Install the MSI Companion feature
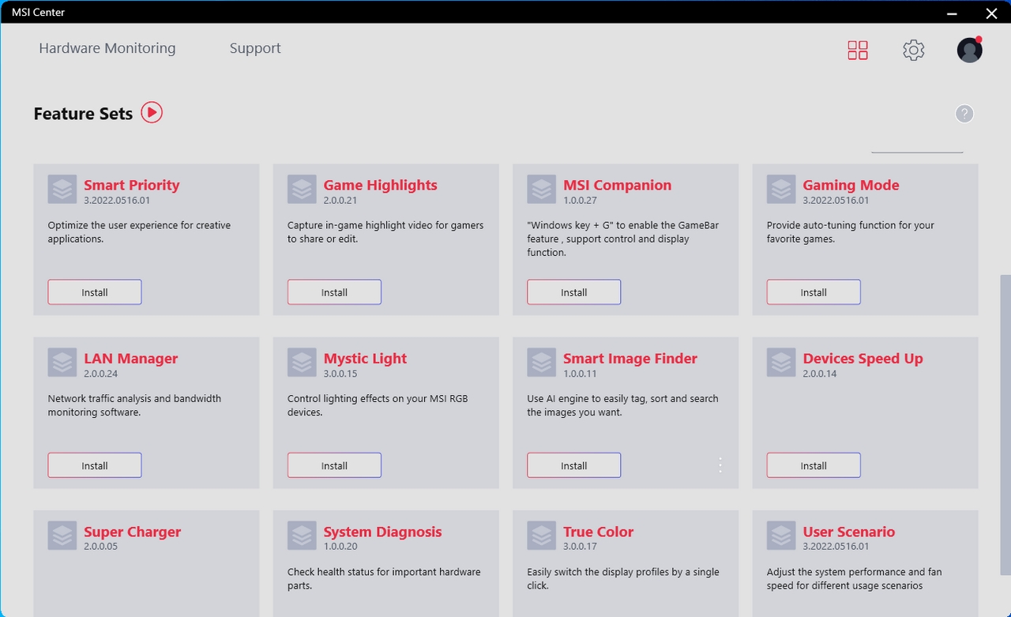 pyautogui.click(x=574, y=292)
